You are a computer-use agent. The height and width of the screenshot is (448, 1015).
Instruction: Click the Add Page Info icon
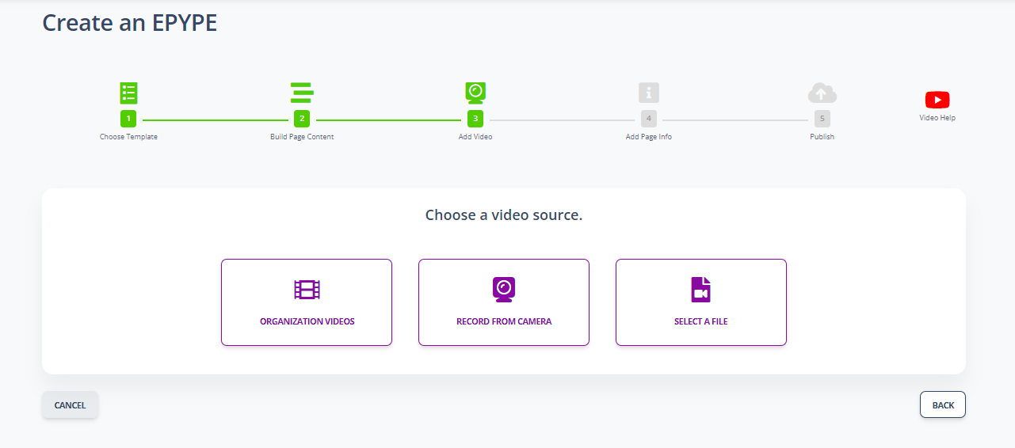[649, 93]
